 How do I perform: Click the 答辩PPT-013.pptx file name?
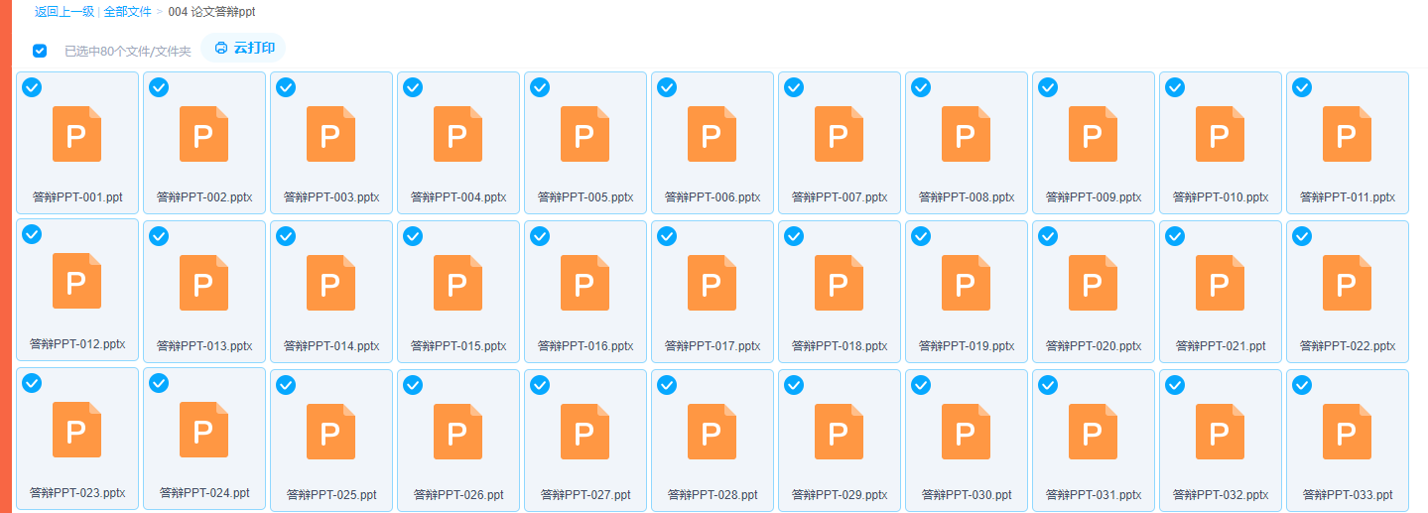tap(204, 346)
